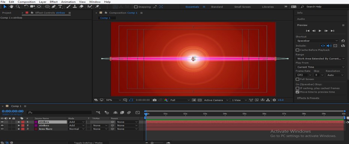Image resolution: width=349 pixels, height=144 pixels.
Task: Toggle Mask and Shape Path Visibility icon
Action: pos(131,100)
